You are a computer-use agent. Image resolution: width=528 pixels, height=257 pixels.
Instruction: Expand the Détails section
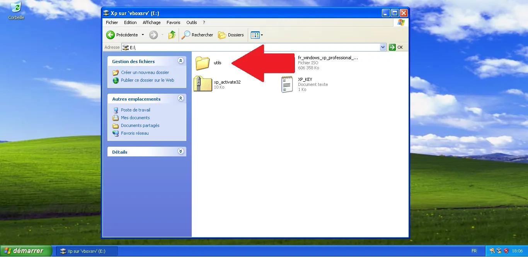[181, 151]
